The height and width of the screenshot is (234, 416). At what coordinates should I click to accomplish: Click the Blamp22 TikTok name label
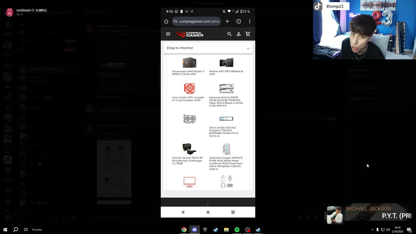pyautogui.click(x=335, y=6)
